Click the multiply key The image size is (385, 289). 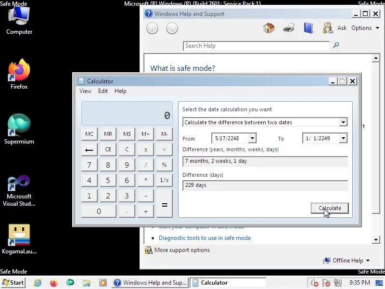(x=146, y=180)
